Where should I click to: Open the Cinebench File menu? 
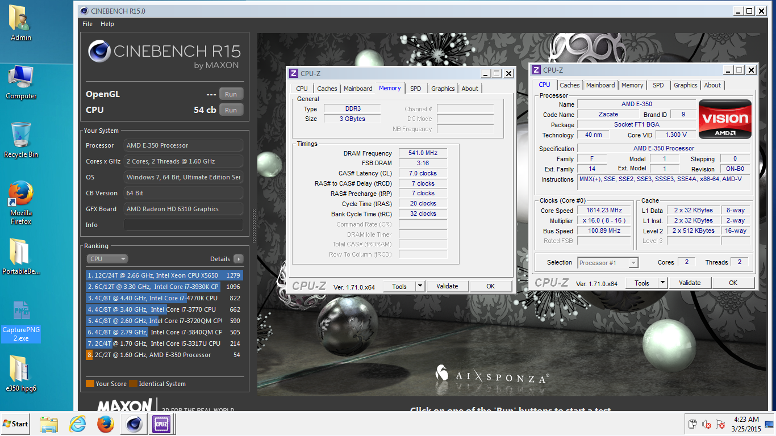(x=87, y=24)
